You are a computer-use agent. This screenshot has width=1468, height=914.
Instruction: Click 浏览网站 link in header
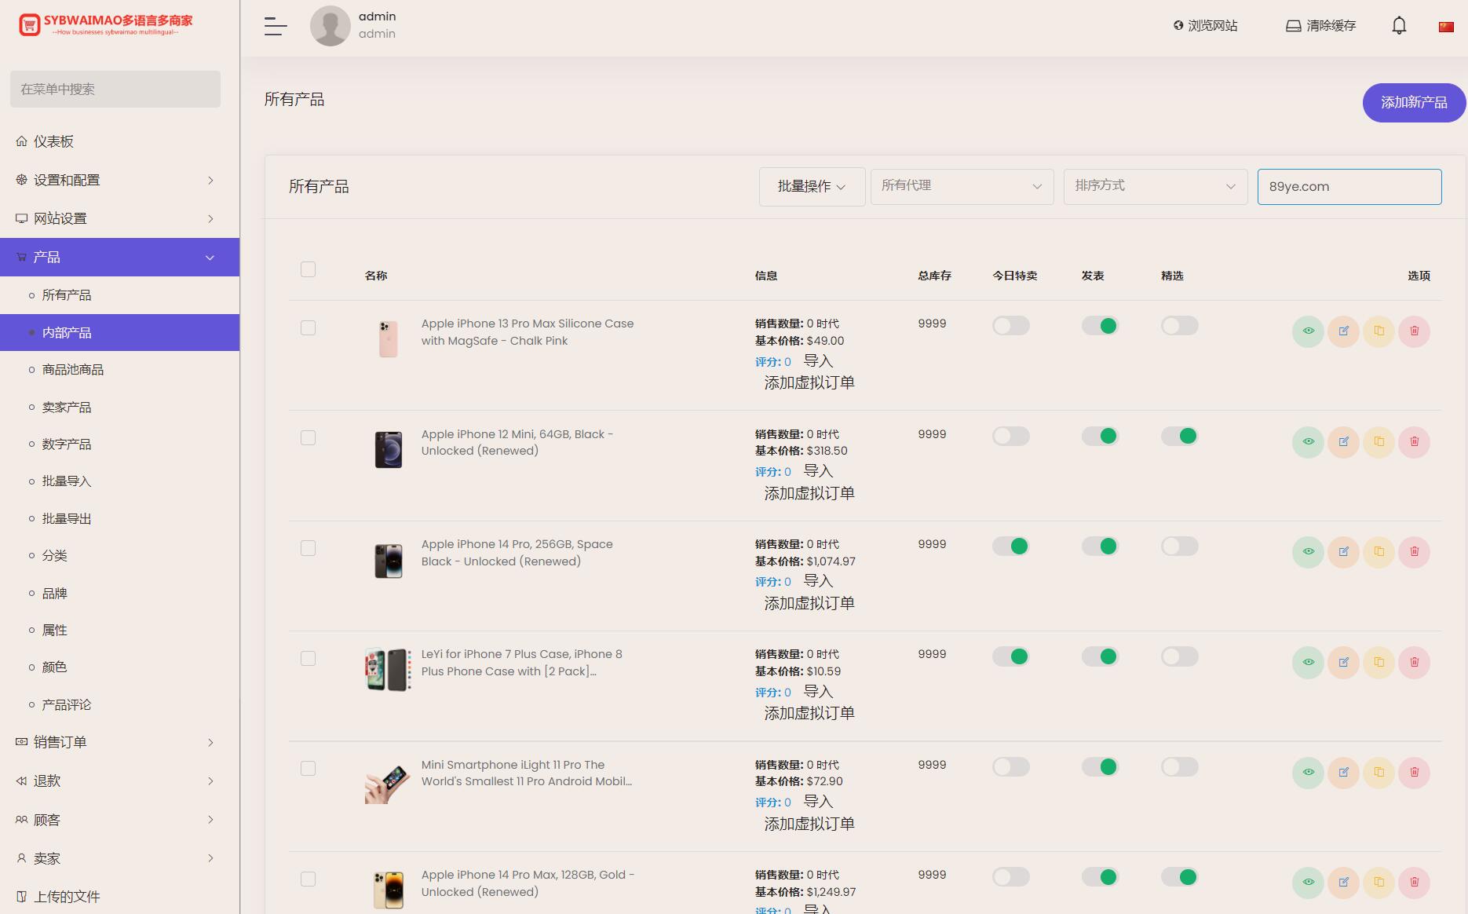[x=1205, y=26]
